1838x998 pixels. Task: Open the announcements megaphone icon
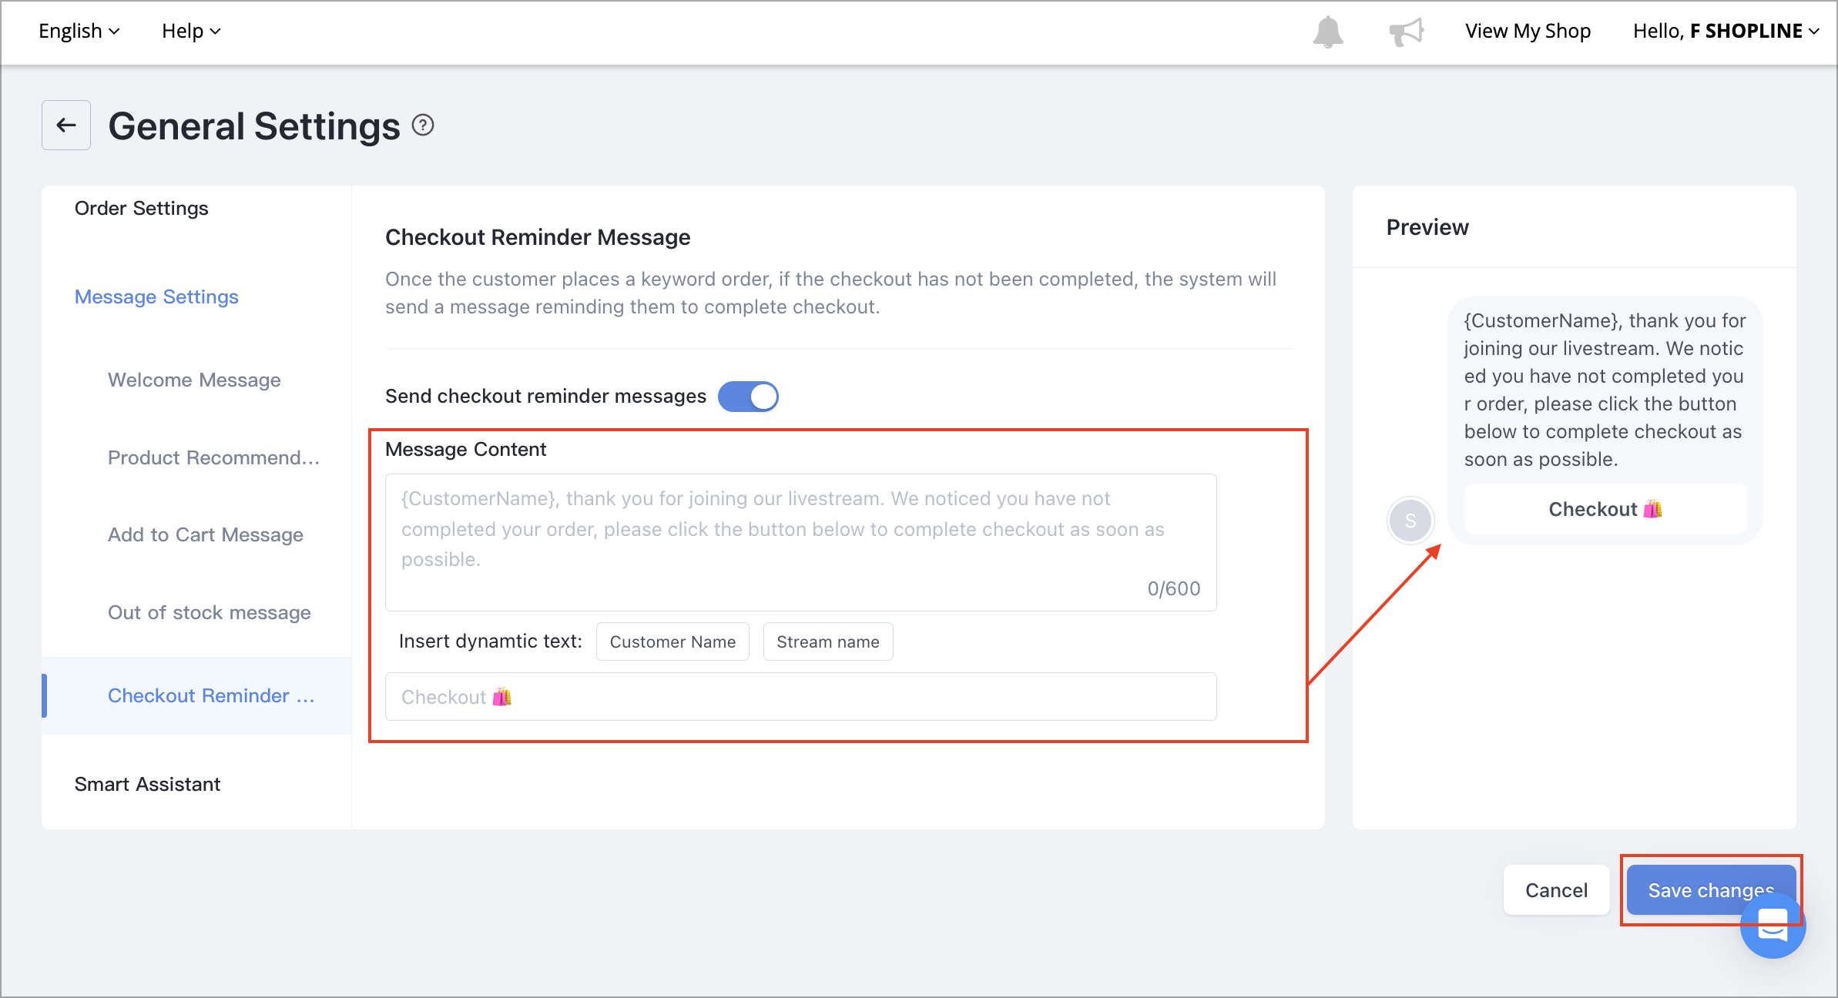[x=1406, y=32]
